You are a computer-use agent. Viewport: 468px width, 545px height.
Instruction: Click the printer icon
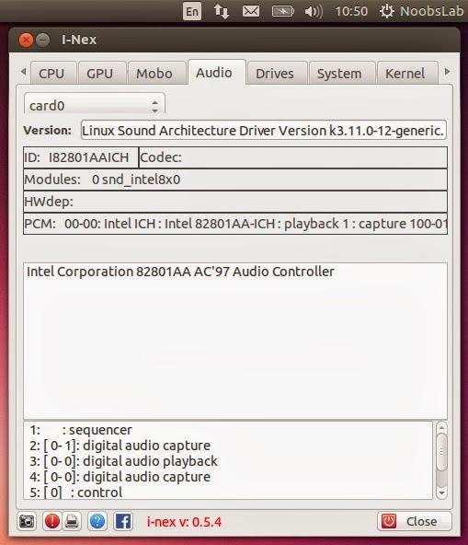(x=72, y=521)
